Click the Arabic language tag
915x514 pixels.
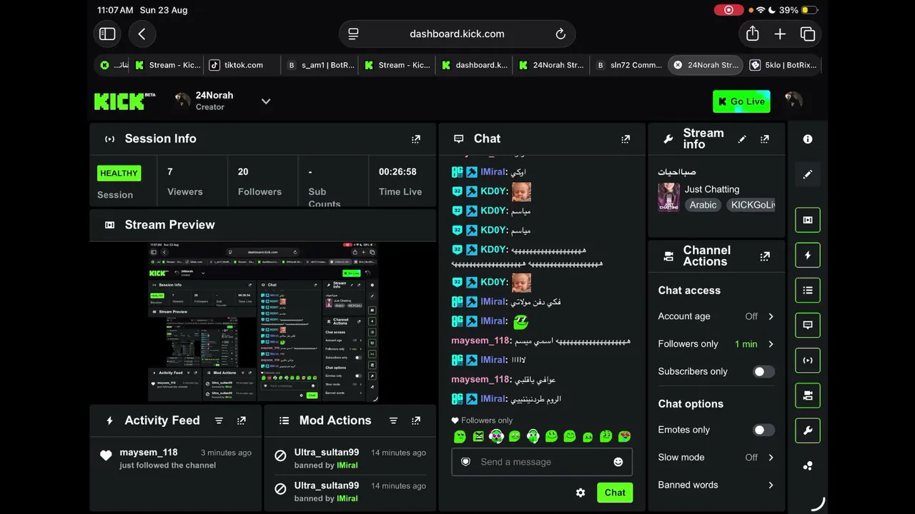pos(703,205)
